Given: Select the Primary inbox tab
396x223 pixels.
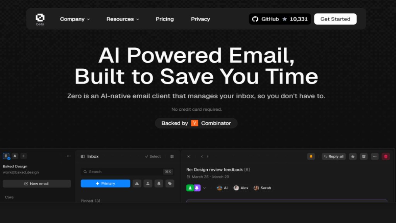Looking at the screenshot, I should click(105, 184).
